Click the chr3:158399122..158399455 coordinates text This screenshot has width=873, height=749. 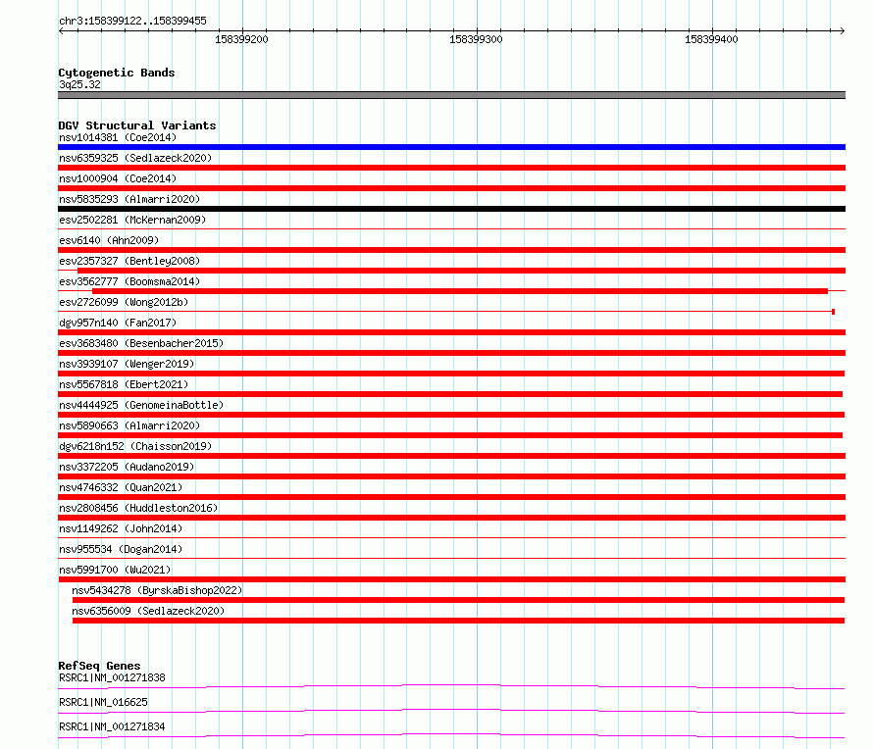[x=132, y=21]
